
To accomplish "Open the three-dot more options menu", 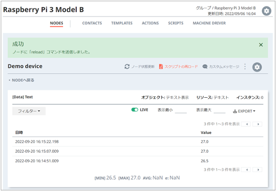I will [x=245, y=66].
